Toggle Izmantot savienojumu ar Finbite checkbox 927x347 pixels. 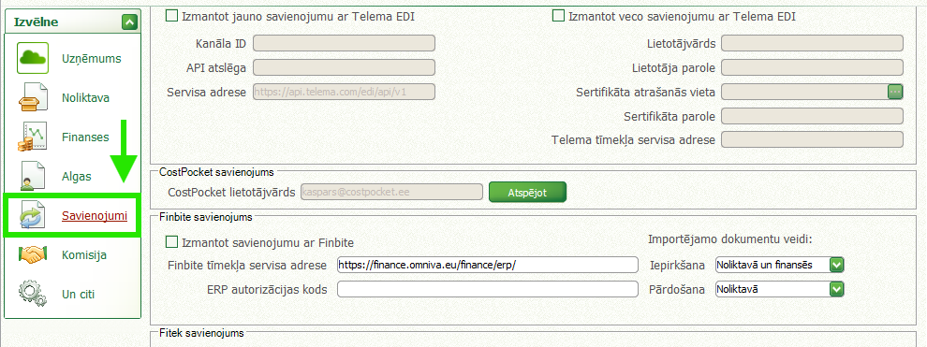point(171,242)
